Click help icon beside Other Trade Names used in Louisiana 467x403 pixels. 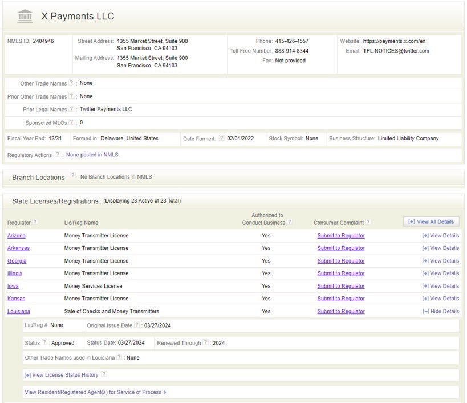pyautogui.click(x=119, y=357)
